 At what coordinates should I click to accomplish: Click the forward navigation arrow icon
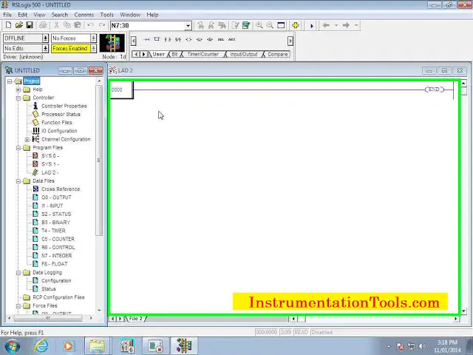(x=346, y=25)
